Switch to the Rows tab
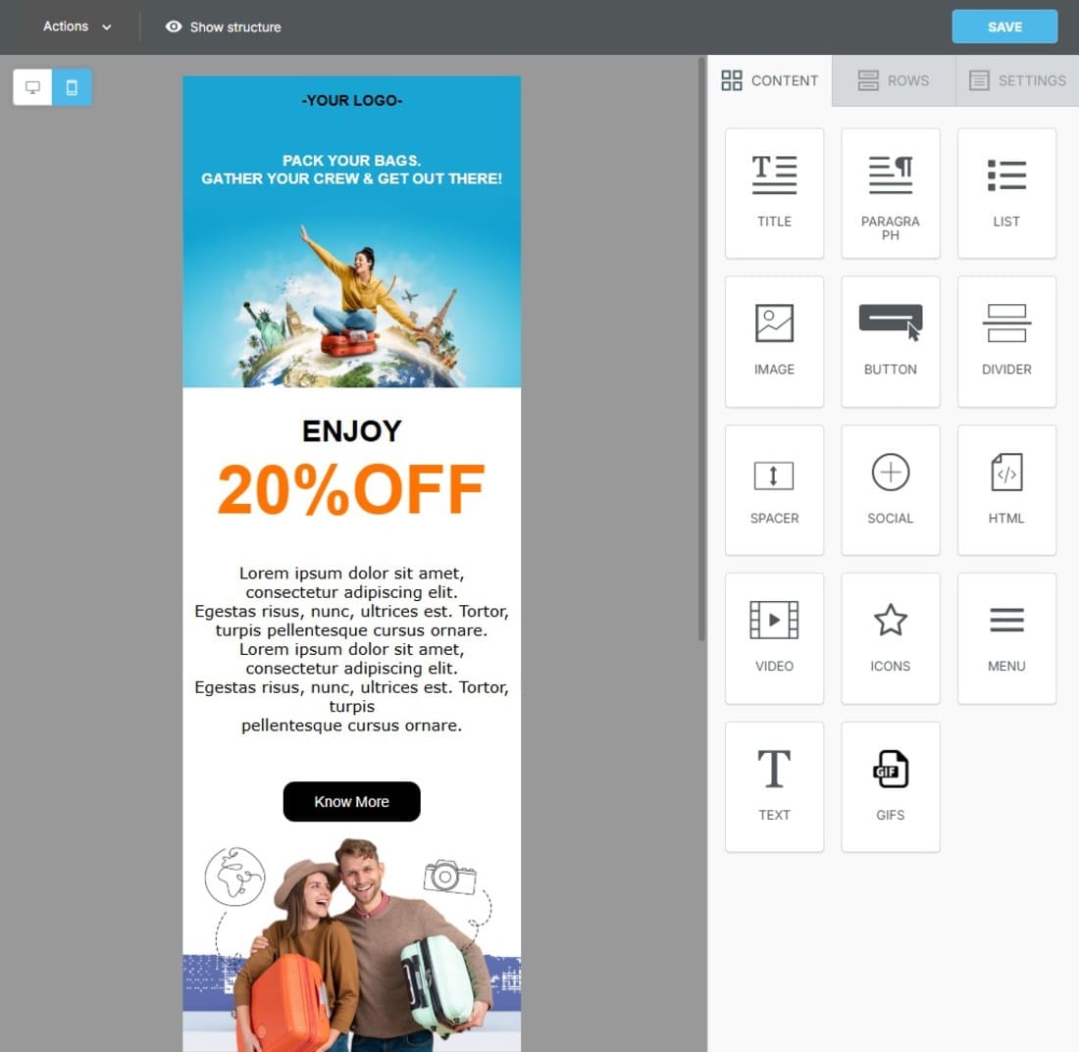 (893, 80)
